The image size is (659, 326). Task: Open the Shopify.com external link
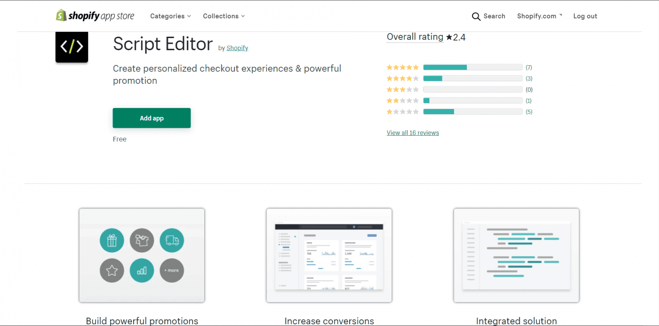coord(539,16)
